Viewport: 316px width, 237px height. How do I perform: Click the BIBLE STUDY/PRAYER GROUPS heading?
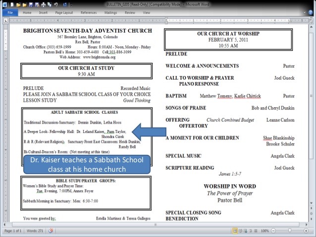point(86,181)
